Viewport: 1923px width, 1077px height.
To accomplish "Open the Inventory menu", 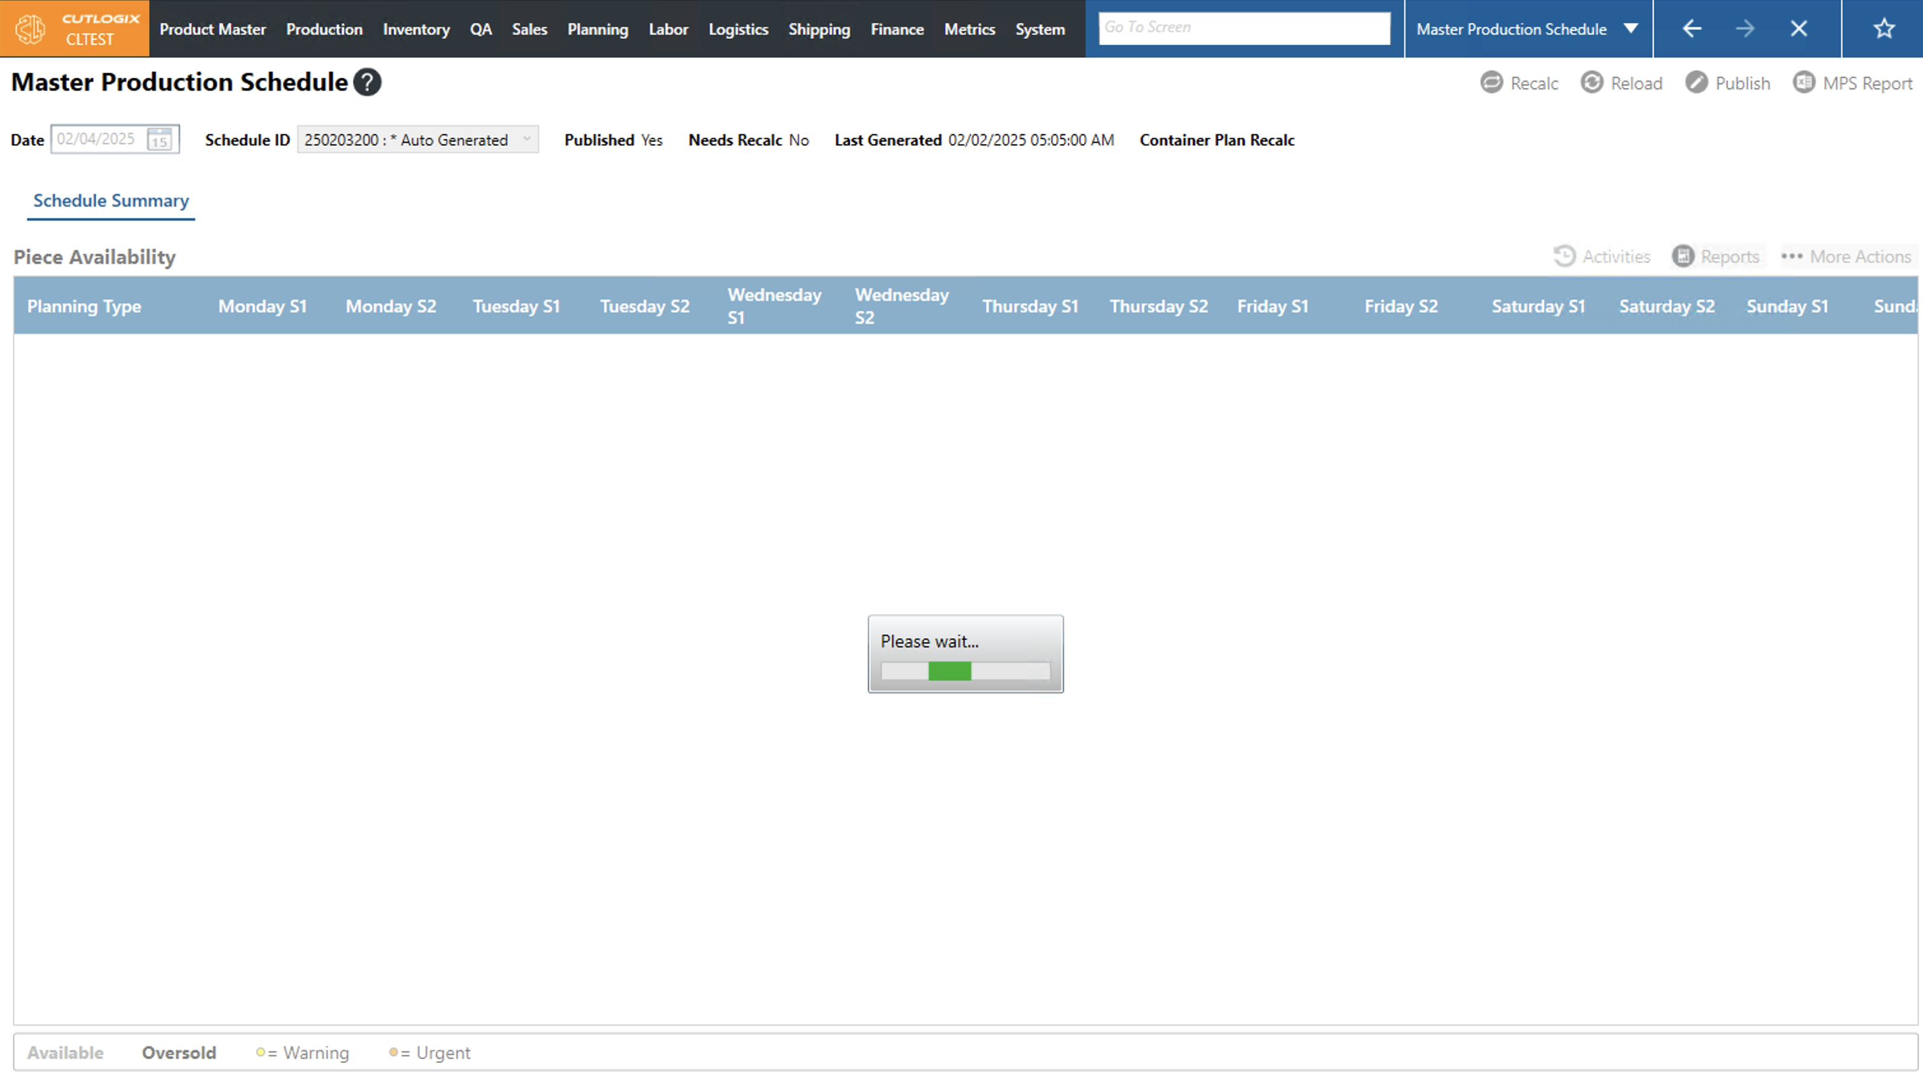I will (416, 29).
